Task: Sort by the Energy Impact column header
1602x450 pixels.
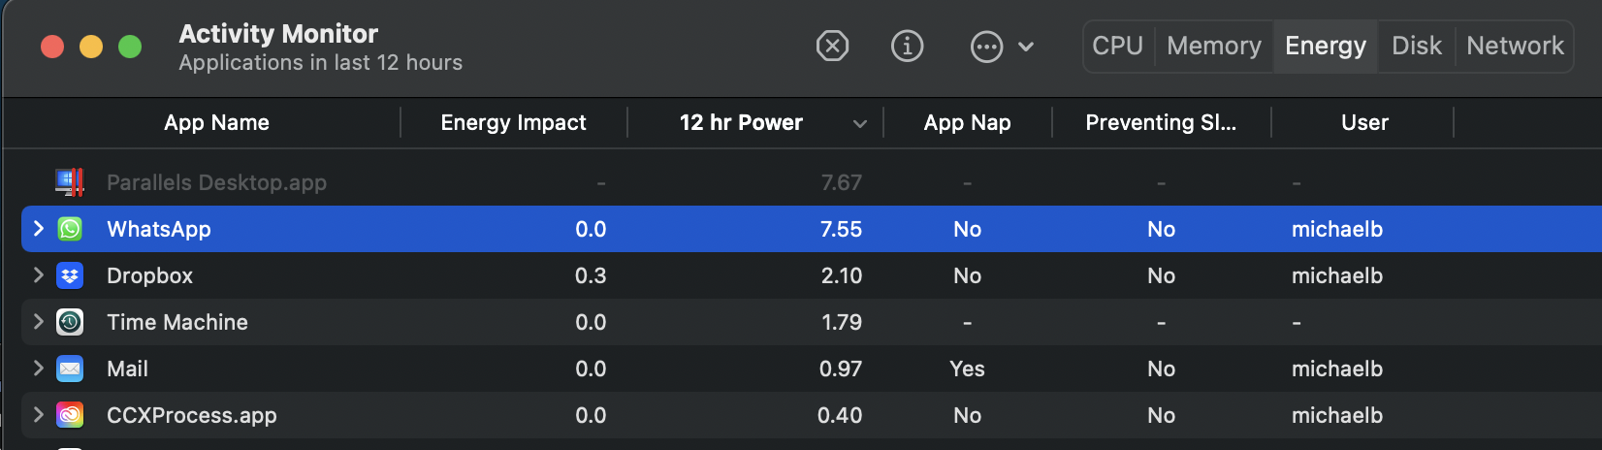Action: click(514, 122)
